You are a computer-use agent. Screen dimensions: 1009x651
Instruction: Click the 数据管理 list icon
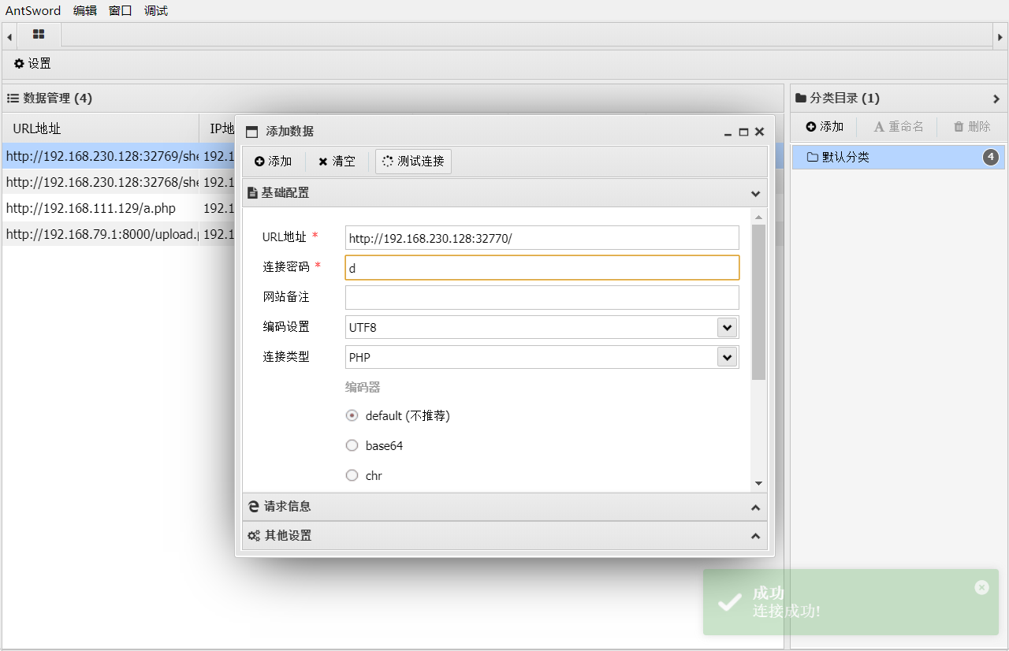point(13,98)
